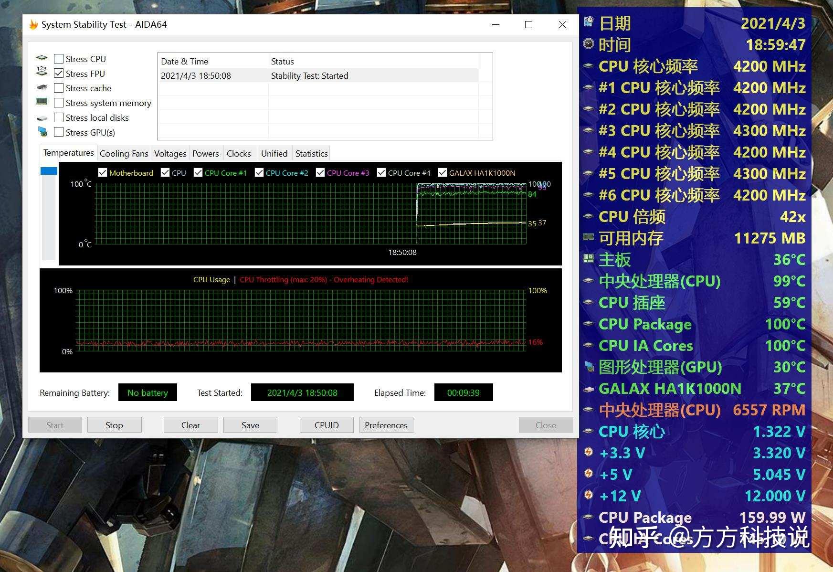Click the Stop button
The height and width of the screenshot is (572, 833).
(x=114, y=424)
